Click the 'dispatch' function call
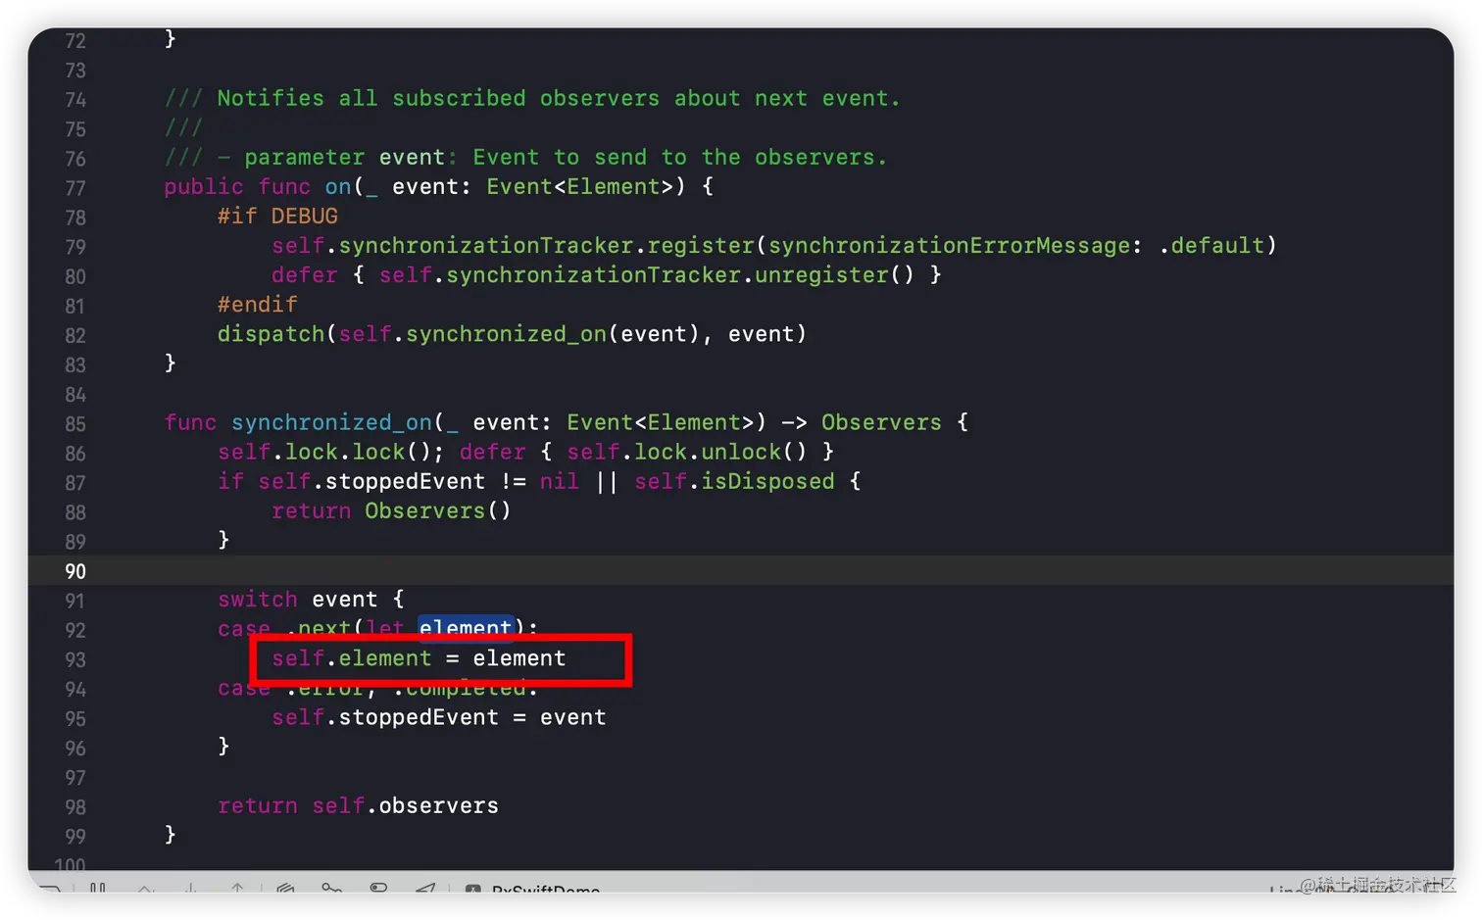Viewport: 1482px width, 920px height. 271,333
